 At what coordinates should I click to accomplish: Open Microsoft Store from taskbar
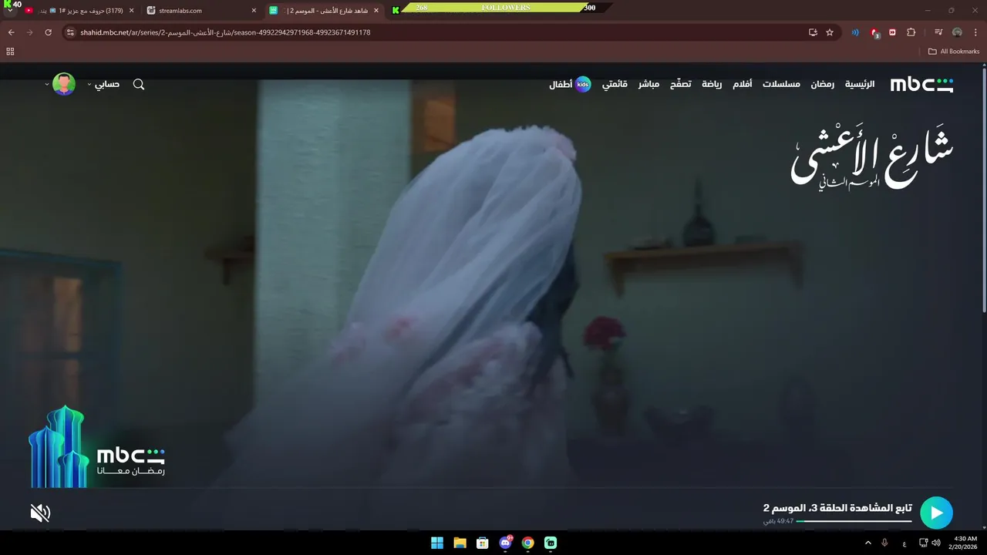[483, 543]
